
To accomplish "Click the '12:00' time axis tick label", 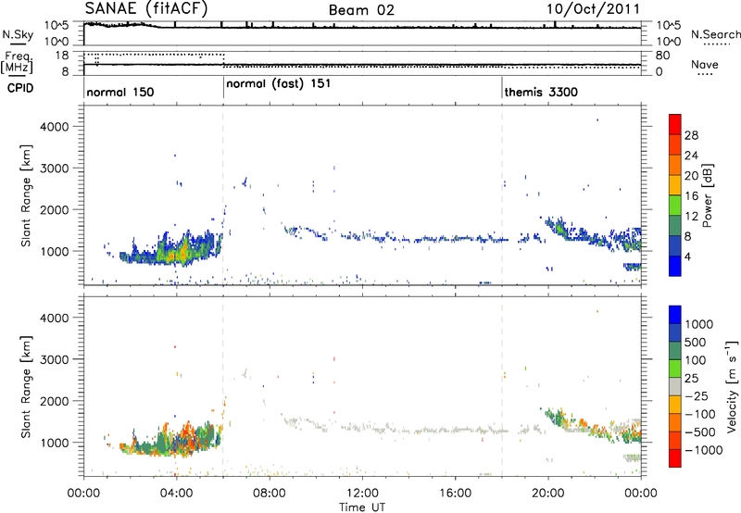I will click(x=362, y=494).
